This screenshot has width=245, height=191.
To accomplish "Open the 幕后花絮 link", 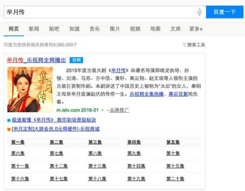I will [178, 94].
